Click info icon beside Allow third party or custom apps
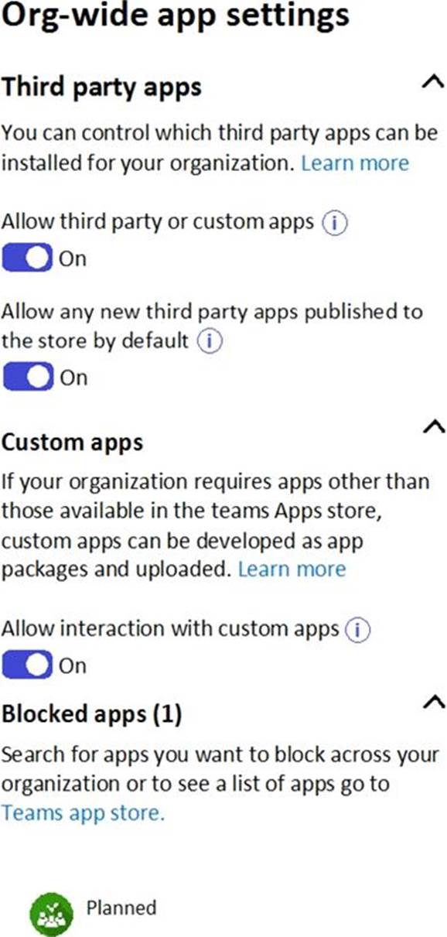 [334, 224]
